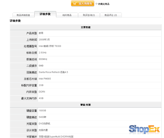Click the 硬盘容量 label

32,111
